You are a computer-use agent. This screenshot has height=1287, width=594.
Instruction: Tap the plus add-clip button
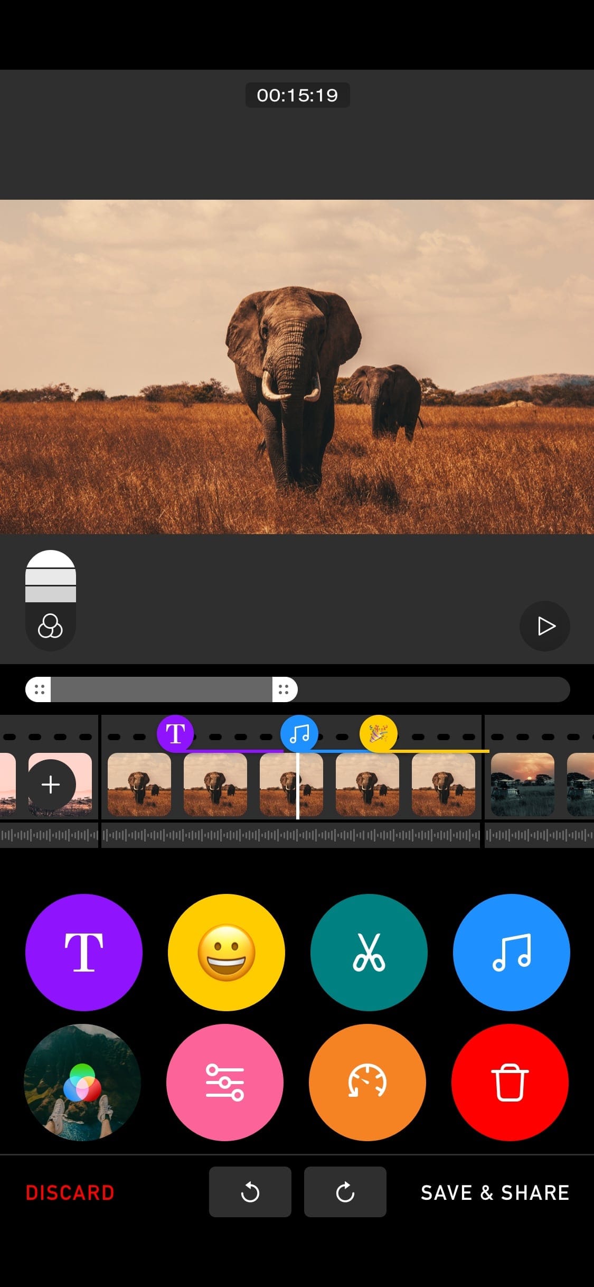point(51,785)
